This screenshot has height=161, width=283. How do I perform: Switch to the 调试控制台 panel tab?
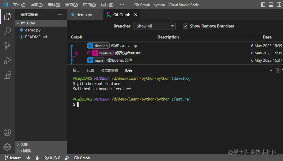[109, 70]
